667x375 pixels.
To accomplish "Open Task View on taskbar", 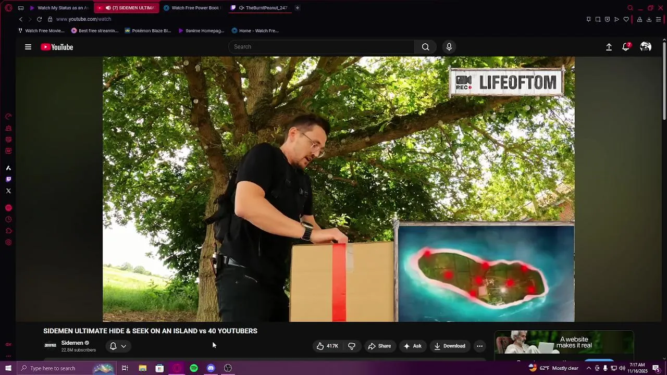I will 125,368.
